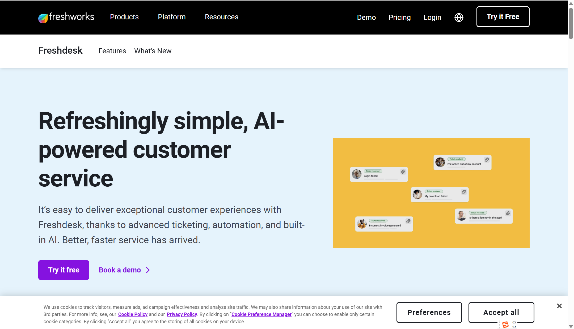Open cookie Preferences

click(x=429, y=313)
